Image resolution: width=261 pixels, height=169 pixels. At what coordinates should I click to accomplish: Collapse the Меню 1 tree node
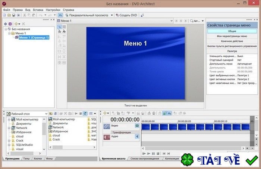click(x=9, y=33)
